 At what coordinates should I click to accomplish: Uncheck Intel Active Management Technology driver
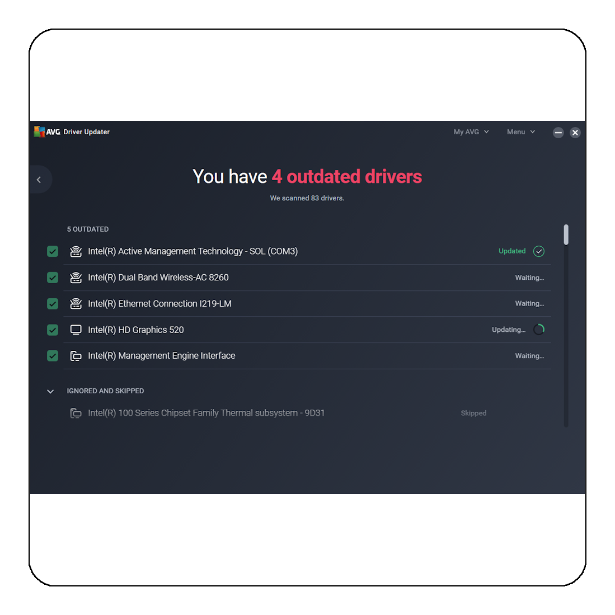[53, 251]
